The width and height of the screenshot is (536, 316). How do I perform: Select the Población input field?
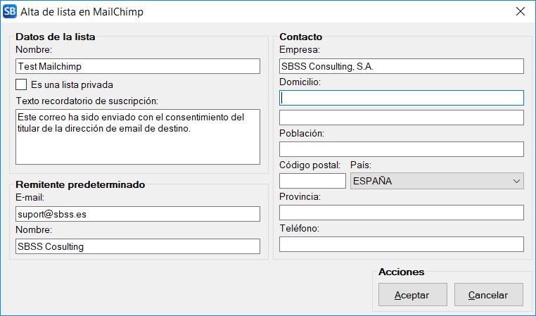pyautogui.click(x=401, y=149)
